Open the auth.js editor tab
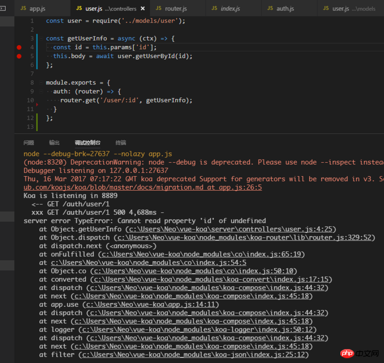Image resolution: width=384 pixels, height=363 pixels. click(x=285, y=9)
